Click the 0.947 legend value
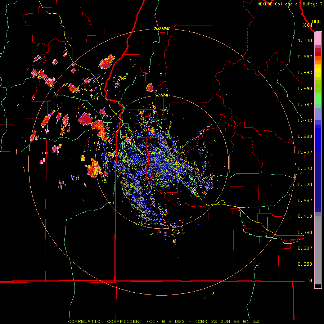The image size is (324, 324). pyautogui.click(x=305, y=57)
